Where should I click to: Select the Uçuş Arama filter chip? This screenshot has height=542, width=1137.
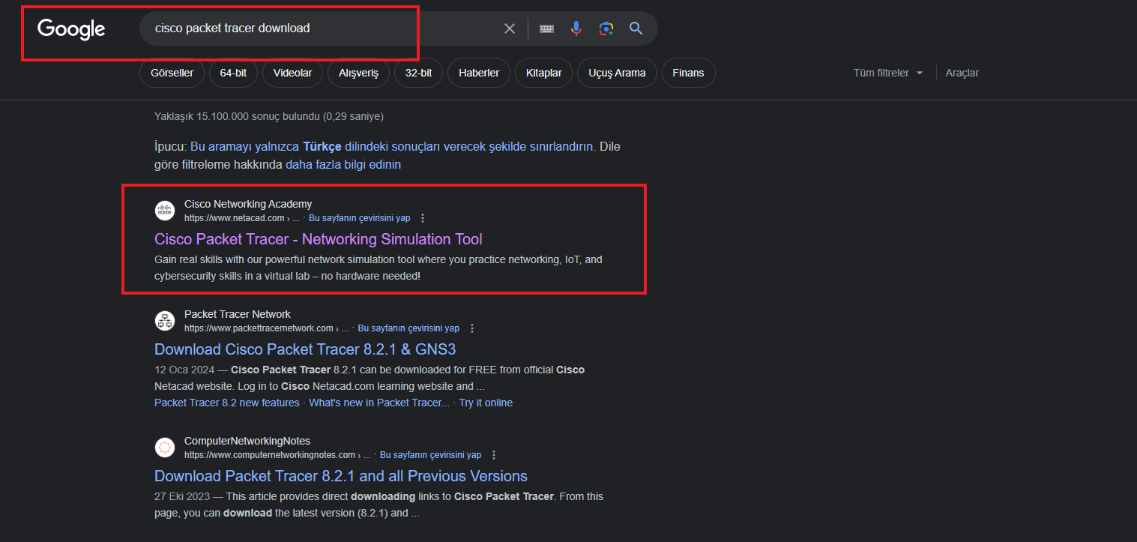pos(617,73)
